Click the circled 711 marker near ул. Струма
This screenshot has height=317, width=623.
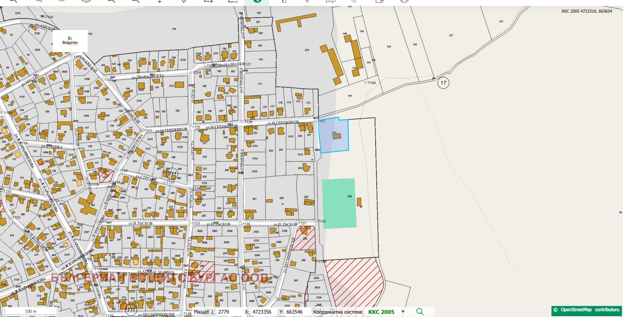(x=172, y=174)
